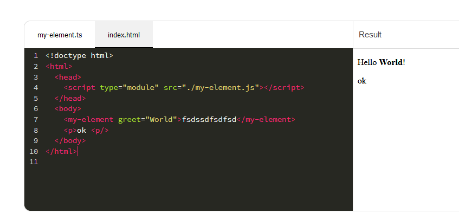
Task: Click the Result panel header
Action: tap(370, 35)
